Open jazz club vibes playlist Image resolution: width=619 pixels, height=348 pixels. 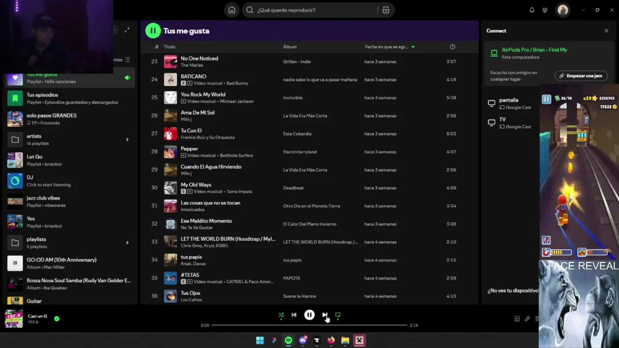click(71, 202)
